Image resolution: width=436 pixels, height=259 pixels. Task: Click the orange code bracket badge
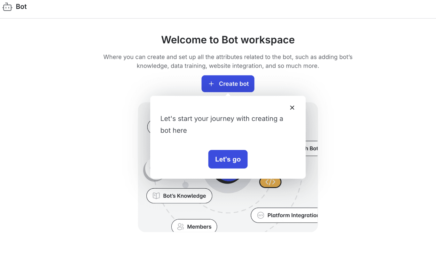pyautogui.click(x=270, y=183)
